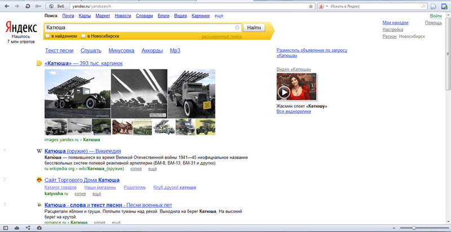The width and height of the screenshot is (451, 232).
Task: Bookmark this page with the star icon
Action: click(311, 6)
